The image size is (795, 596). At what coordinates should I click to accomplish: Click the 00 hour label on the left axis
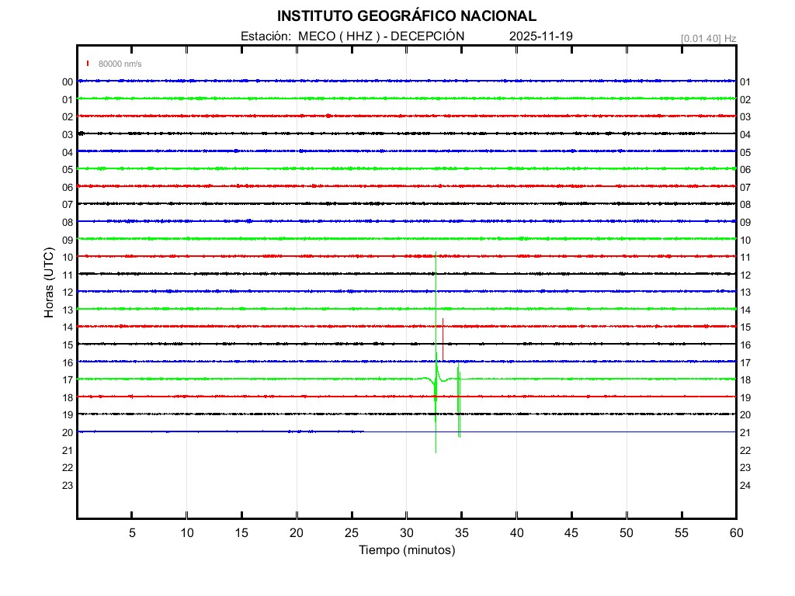coord(68,82)
